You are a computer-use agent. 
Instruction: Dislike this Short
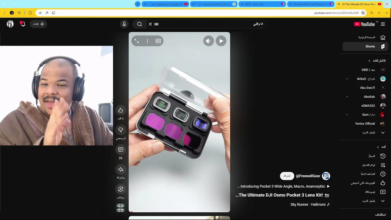click(x=121, y=130)
